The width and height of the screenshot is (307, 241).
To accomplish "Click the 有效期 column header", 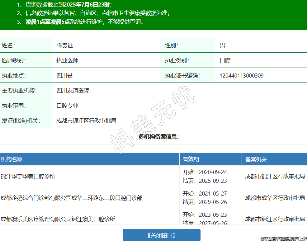I will (191, 159).
